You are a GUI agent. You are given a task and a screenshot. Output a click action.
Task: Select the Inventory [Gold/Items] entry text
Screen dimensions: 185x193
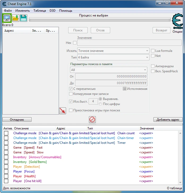click(x=30, y=162)
